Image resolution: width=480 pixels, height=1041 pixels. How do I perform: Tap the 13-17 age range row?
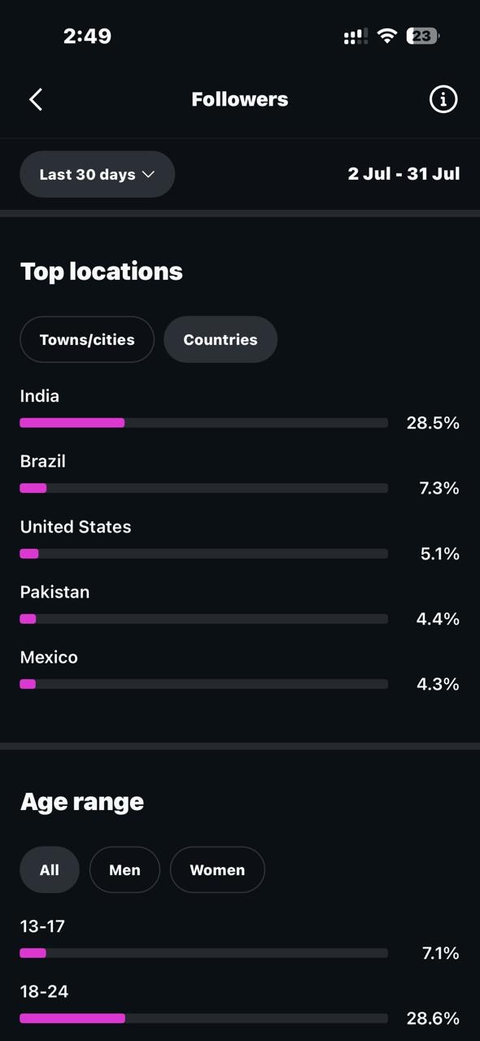[240, 939]
